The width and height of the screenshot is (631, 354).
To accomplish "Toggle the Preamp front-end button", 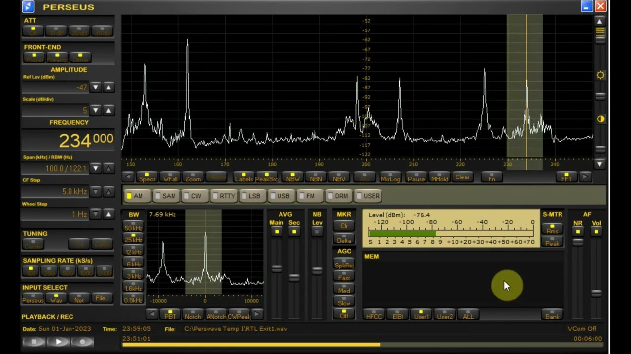I will coord(57,58).
